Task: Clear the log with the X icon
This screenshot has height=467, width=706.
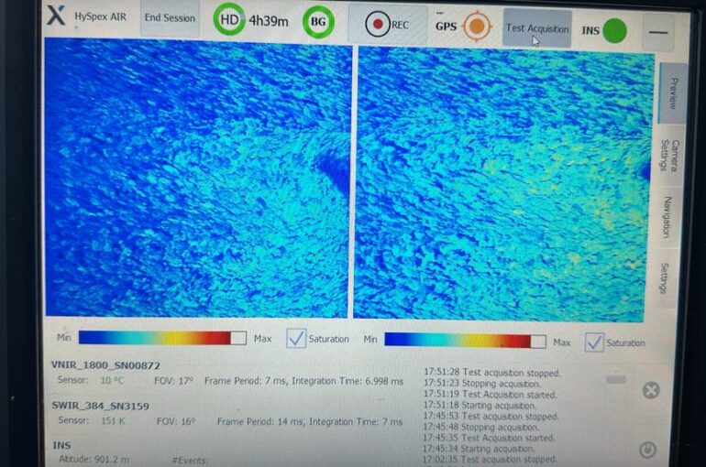Action: tap(651, 390)
